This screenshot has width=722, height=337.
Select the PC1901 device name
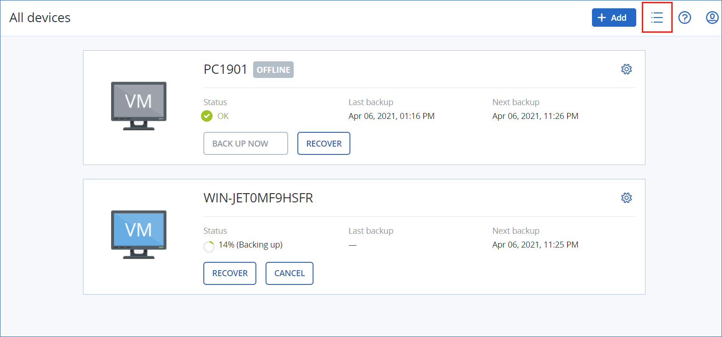225,70
